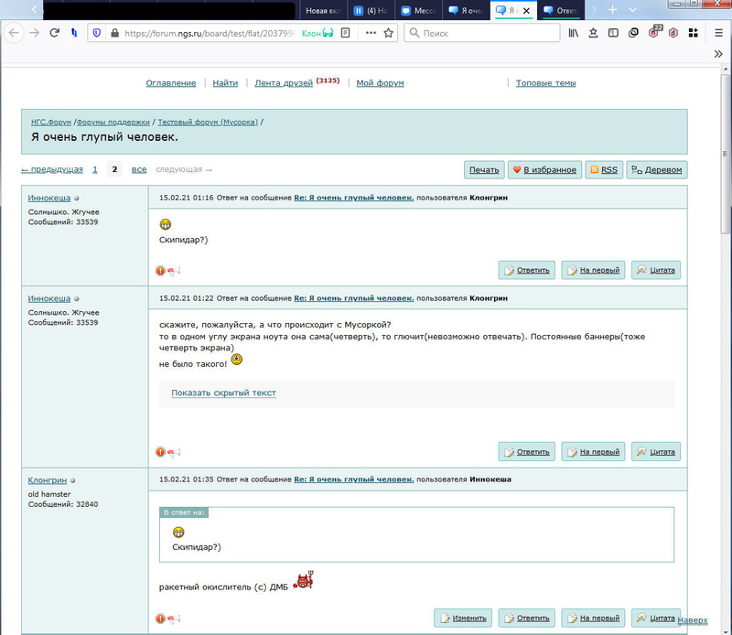Reload the page with the refresh icon
Viewport: 732px width, 635px height.
click(x=55, y=32)
